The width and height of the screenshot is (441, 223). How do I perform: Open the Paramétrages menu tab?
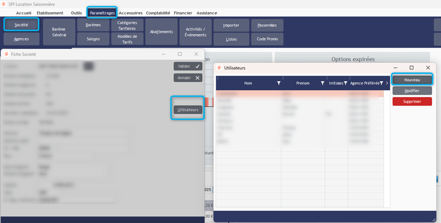click(x=102, y=13)
